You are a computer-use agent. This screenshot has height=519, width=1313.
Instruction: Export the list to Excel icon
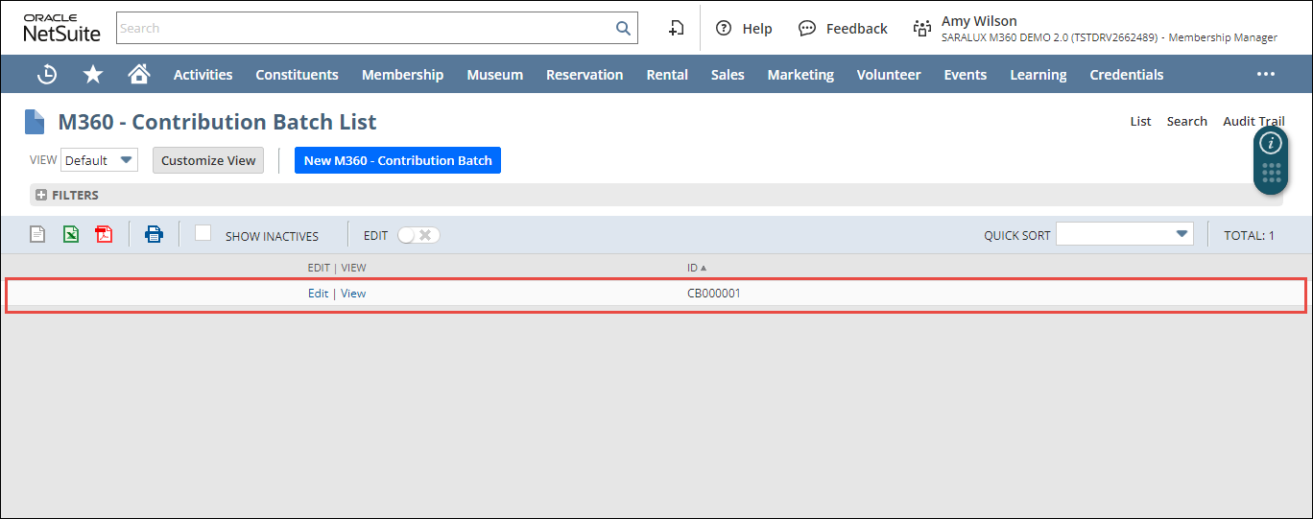[x=71, y=234]
